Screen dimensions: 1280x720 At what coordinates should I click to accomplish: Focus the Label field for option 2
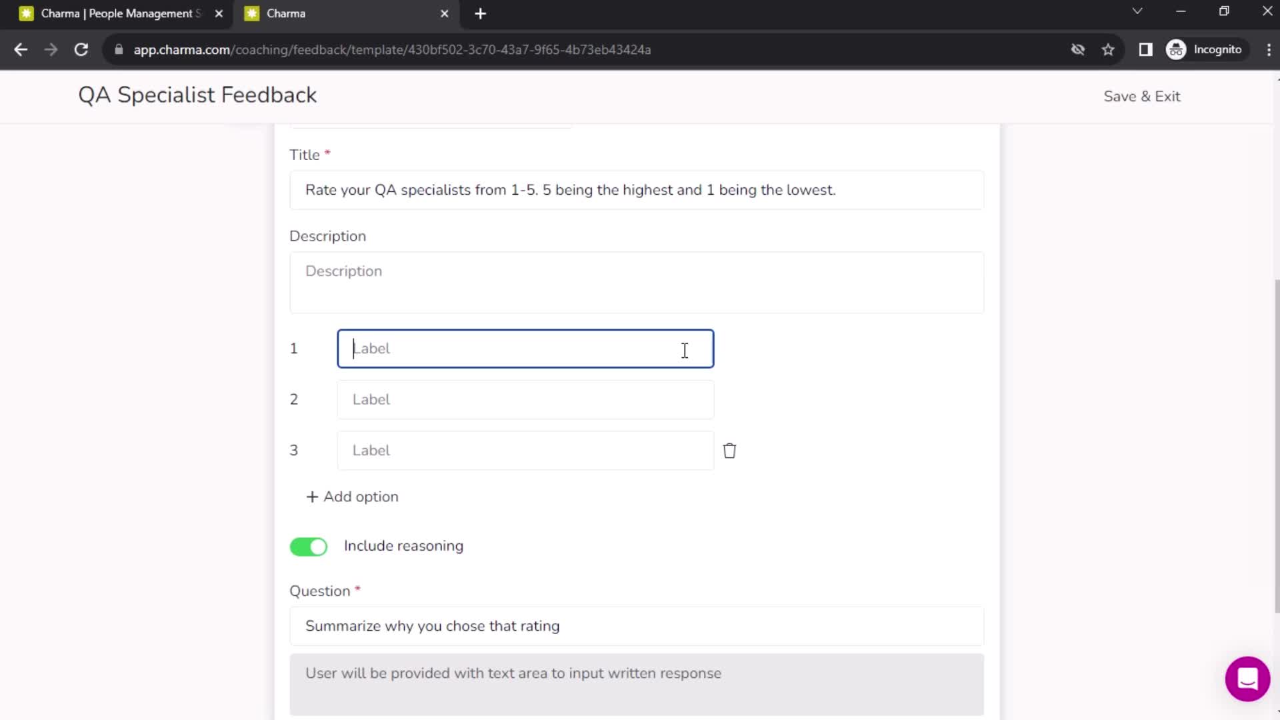coord(525,399)
